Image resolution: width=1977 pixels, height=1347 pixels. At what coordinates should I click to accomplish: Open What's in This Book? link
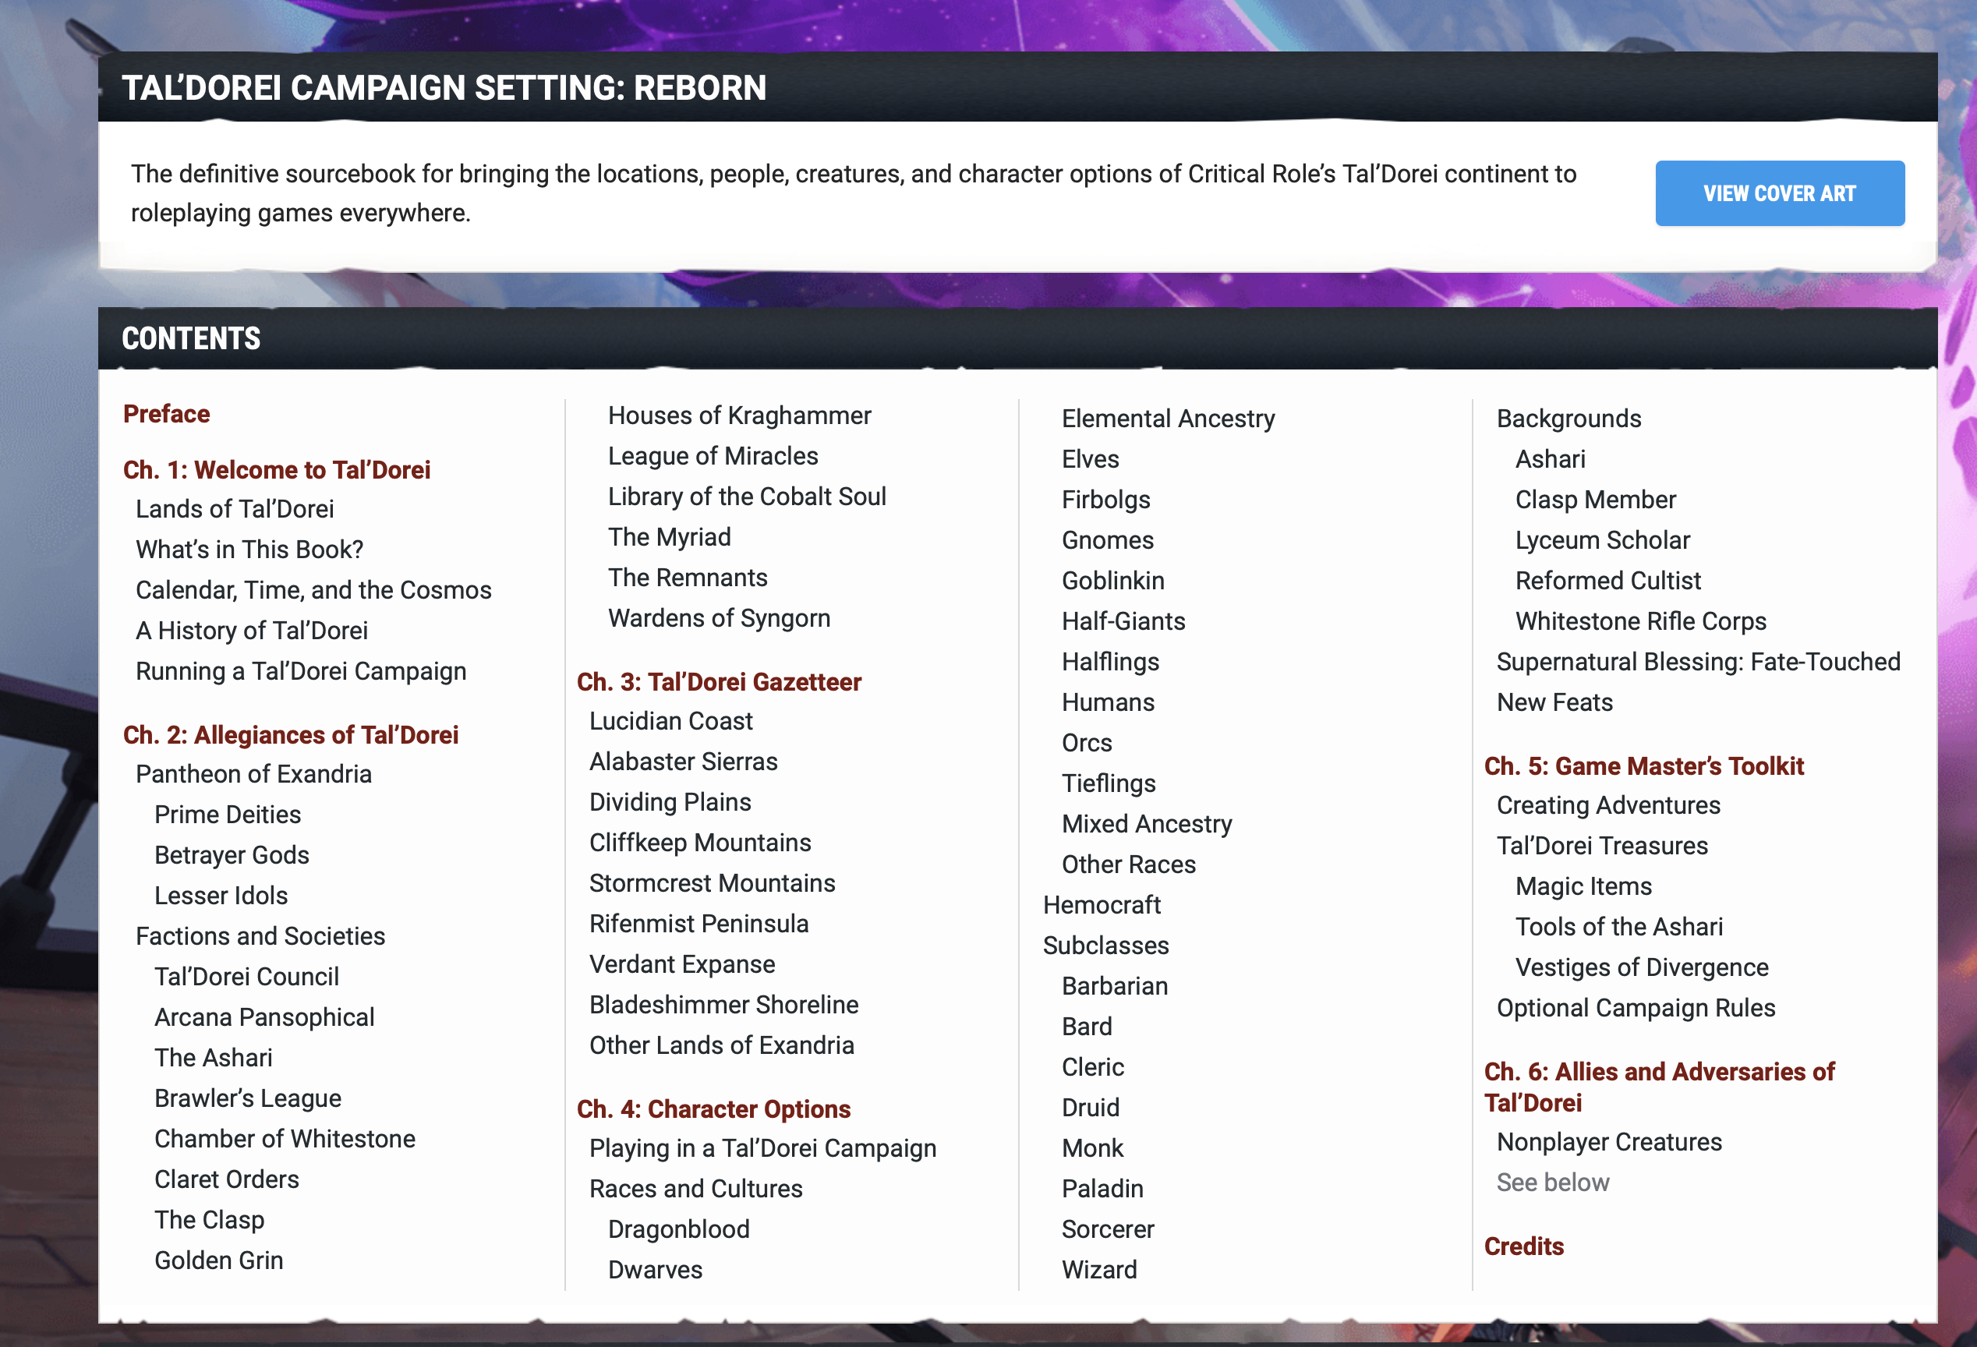pos(249,550)
